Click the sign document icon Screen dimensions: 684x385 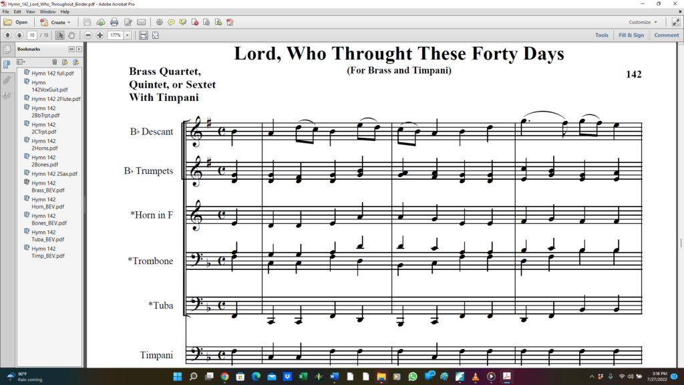click(230, 22)
